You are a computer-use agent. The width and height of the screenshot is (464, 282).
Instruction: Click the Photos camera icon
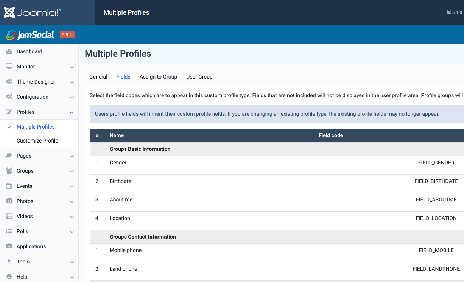[9, 201]
